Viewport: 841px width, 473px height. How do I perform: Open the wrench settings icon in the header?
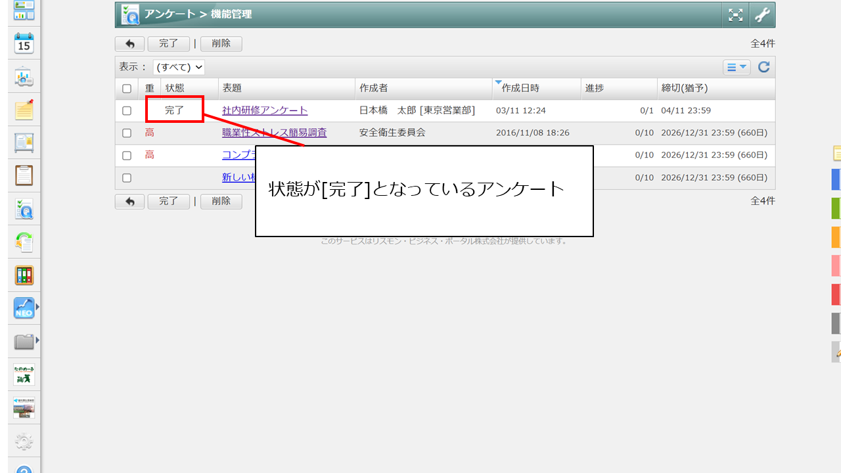click(x=762, y=15)
